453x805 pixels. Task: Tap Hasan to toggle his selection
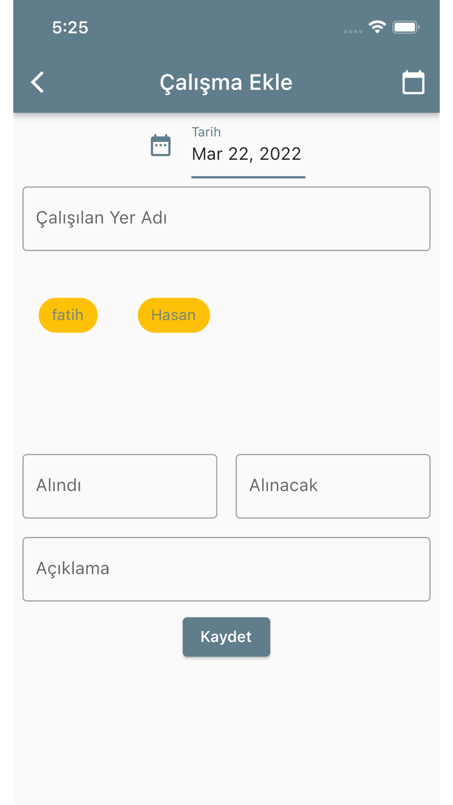point(173,315)
